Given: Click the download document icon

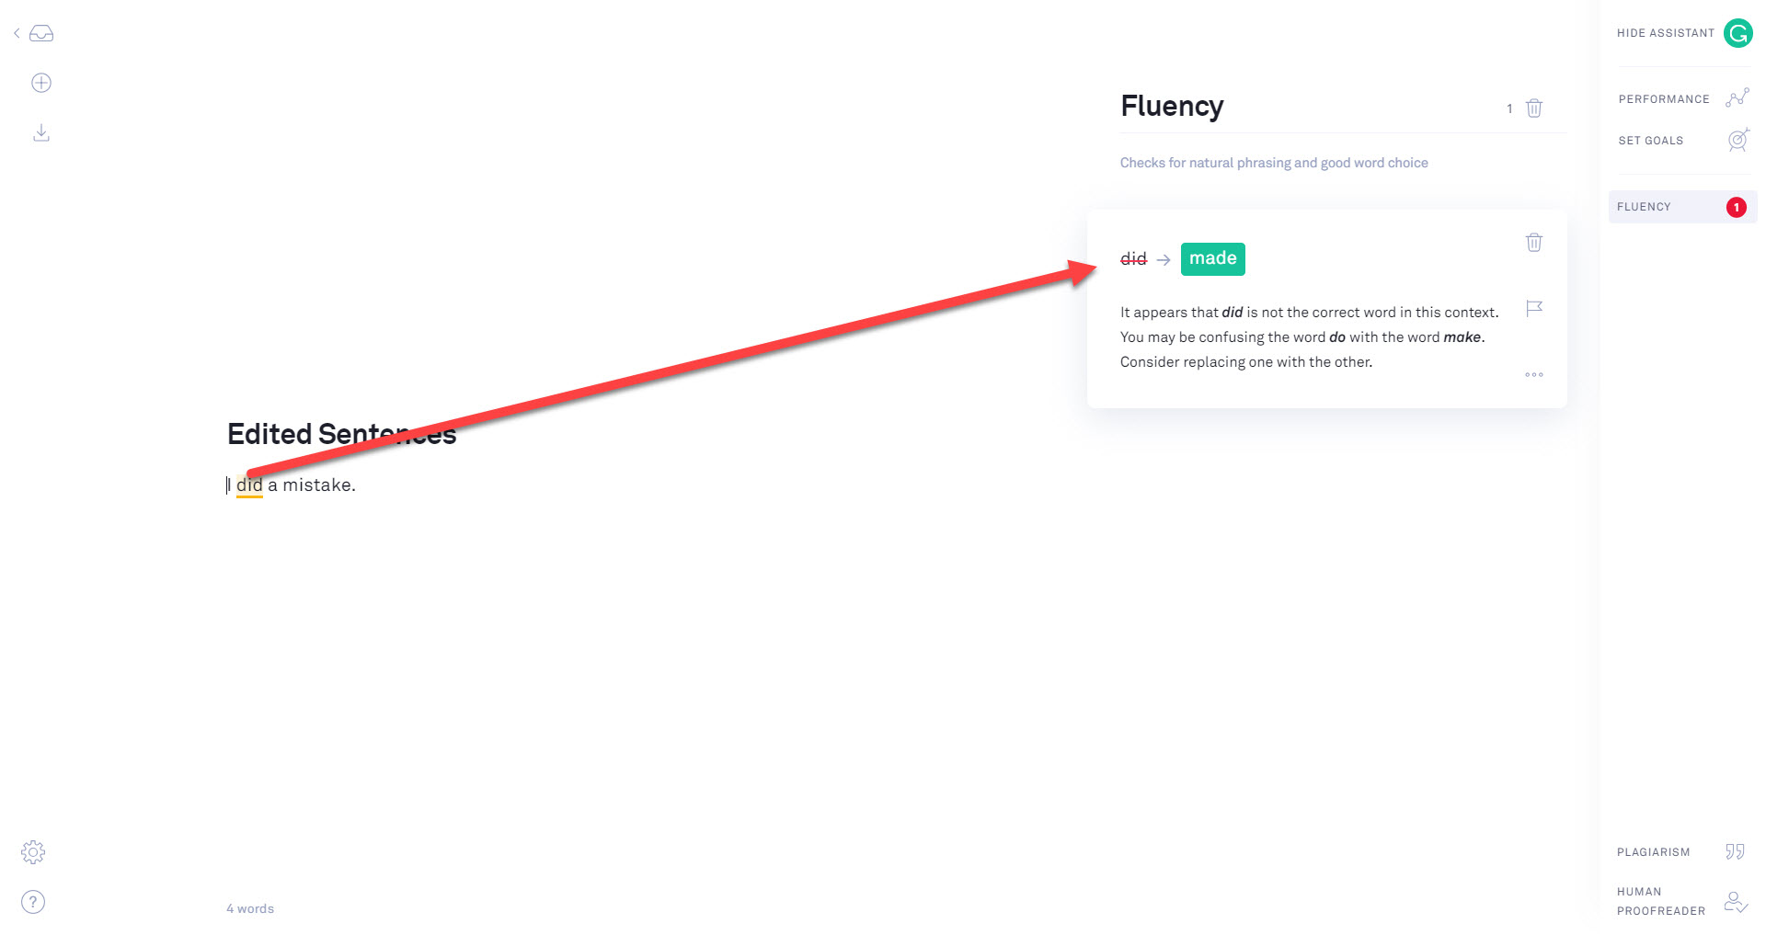Looking at the screenshot, I should (41, 133).
